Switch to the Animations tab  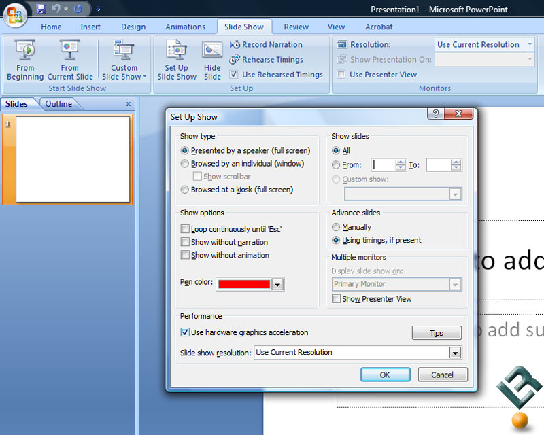185,27
